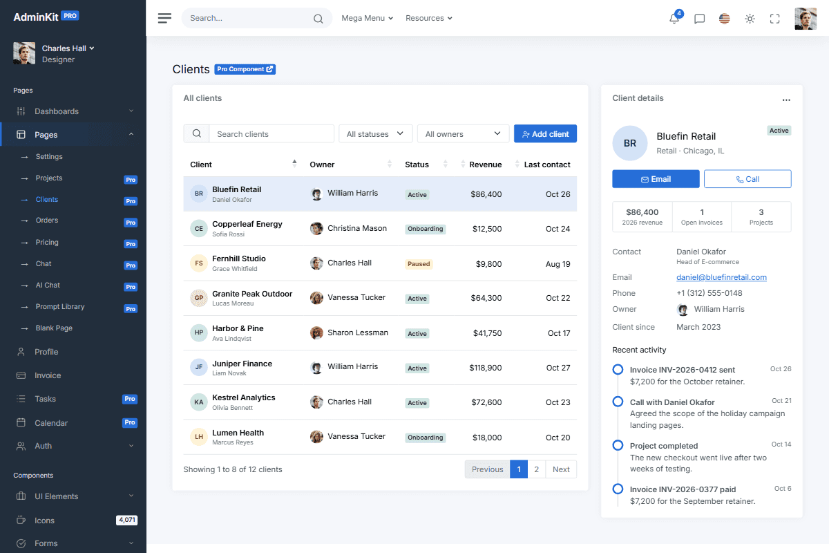Viewport: 829px width, 553px height.
Task: Click the GP avatar for Granite Peak Outdoor
Action: [199, 298]
